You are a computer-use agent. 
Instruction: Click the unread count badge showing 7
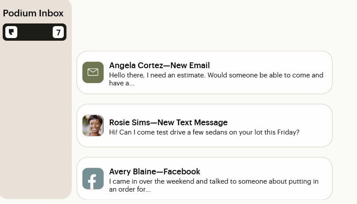pyautogui.click(x=58, y=32)
